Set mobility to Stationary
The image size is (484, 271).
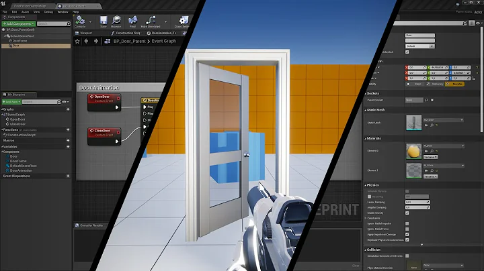tap(435, 84)
